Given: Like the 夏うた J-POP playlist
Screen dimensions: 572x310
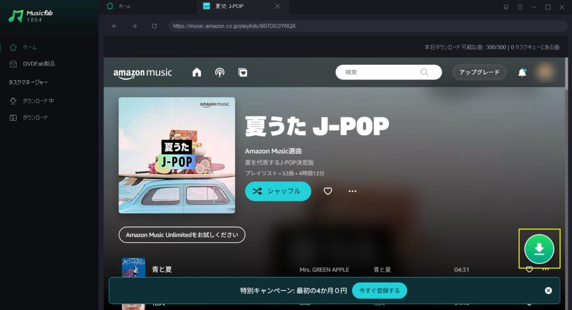Looking at the screenshot, I should [x=328, y=191].
